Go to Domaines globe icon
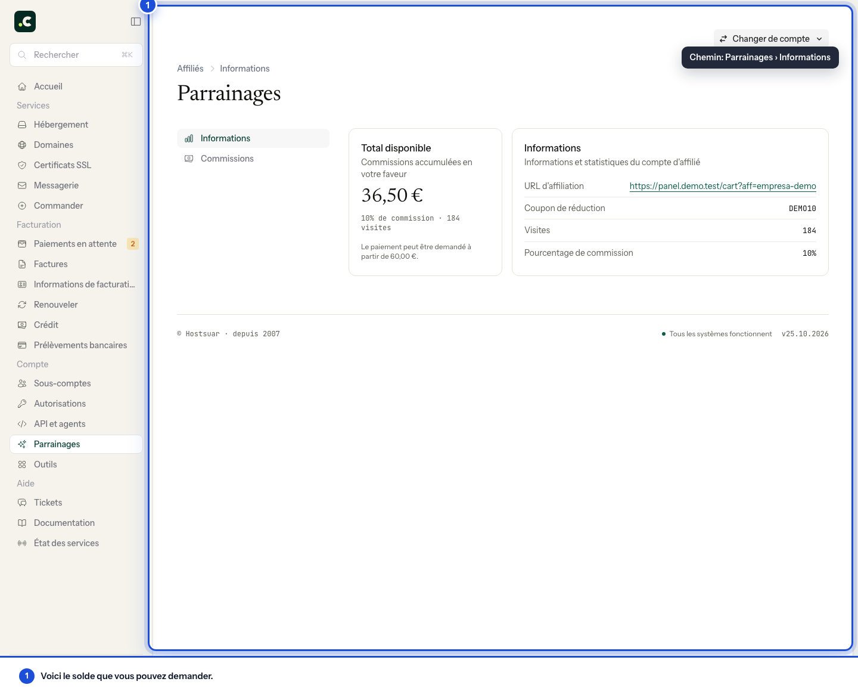858x694 pixels. click(22, 145)
